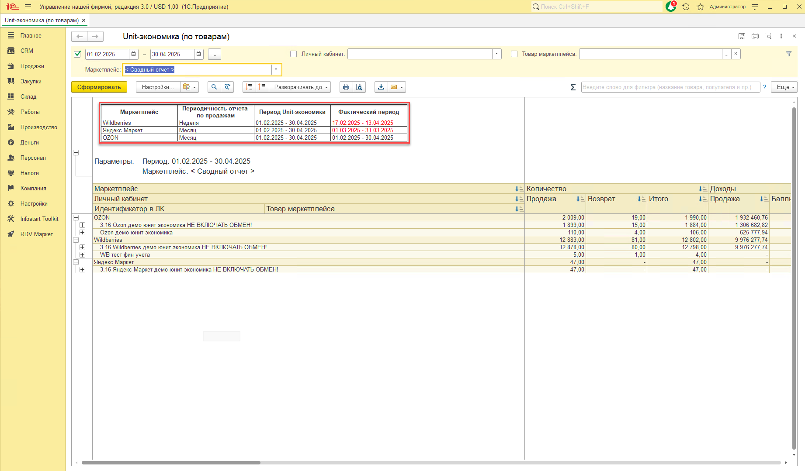Viewport: 805px width, 471px height.
Task: Print report from top-right printer icon
Action: 755,36
